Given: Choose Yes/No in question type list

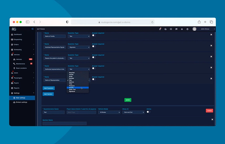Looking at the screenshot, I should (78, 75).
